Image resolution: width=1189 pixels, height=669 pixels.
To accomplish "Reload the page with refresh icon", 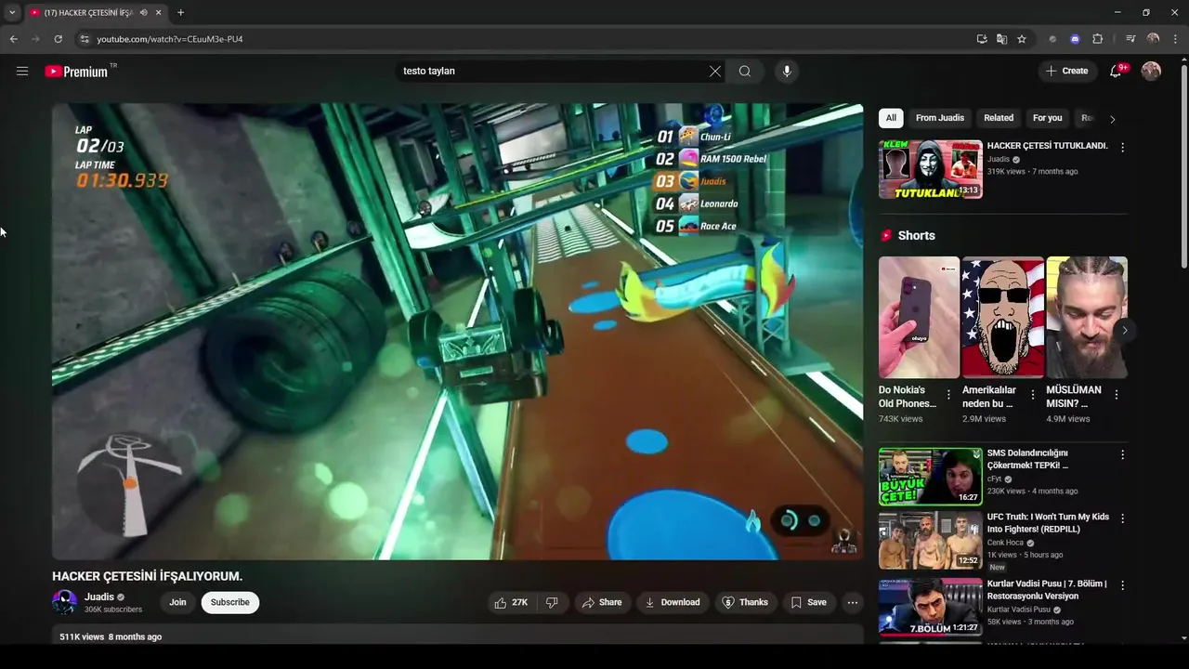I will click(58, 39).
